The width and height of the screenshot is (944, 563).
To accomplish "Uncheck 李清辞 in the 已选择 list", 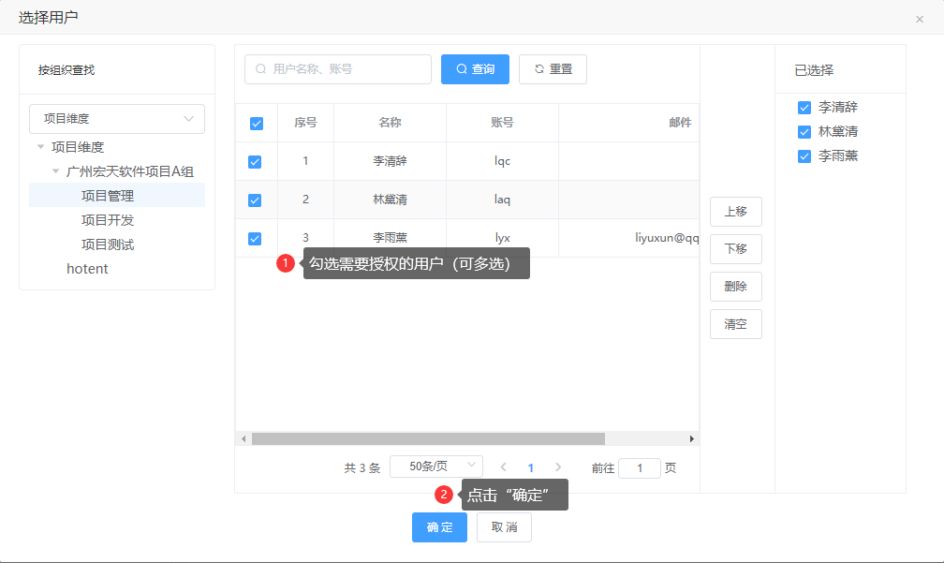I will click(804, 108).
